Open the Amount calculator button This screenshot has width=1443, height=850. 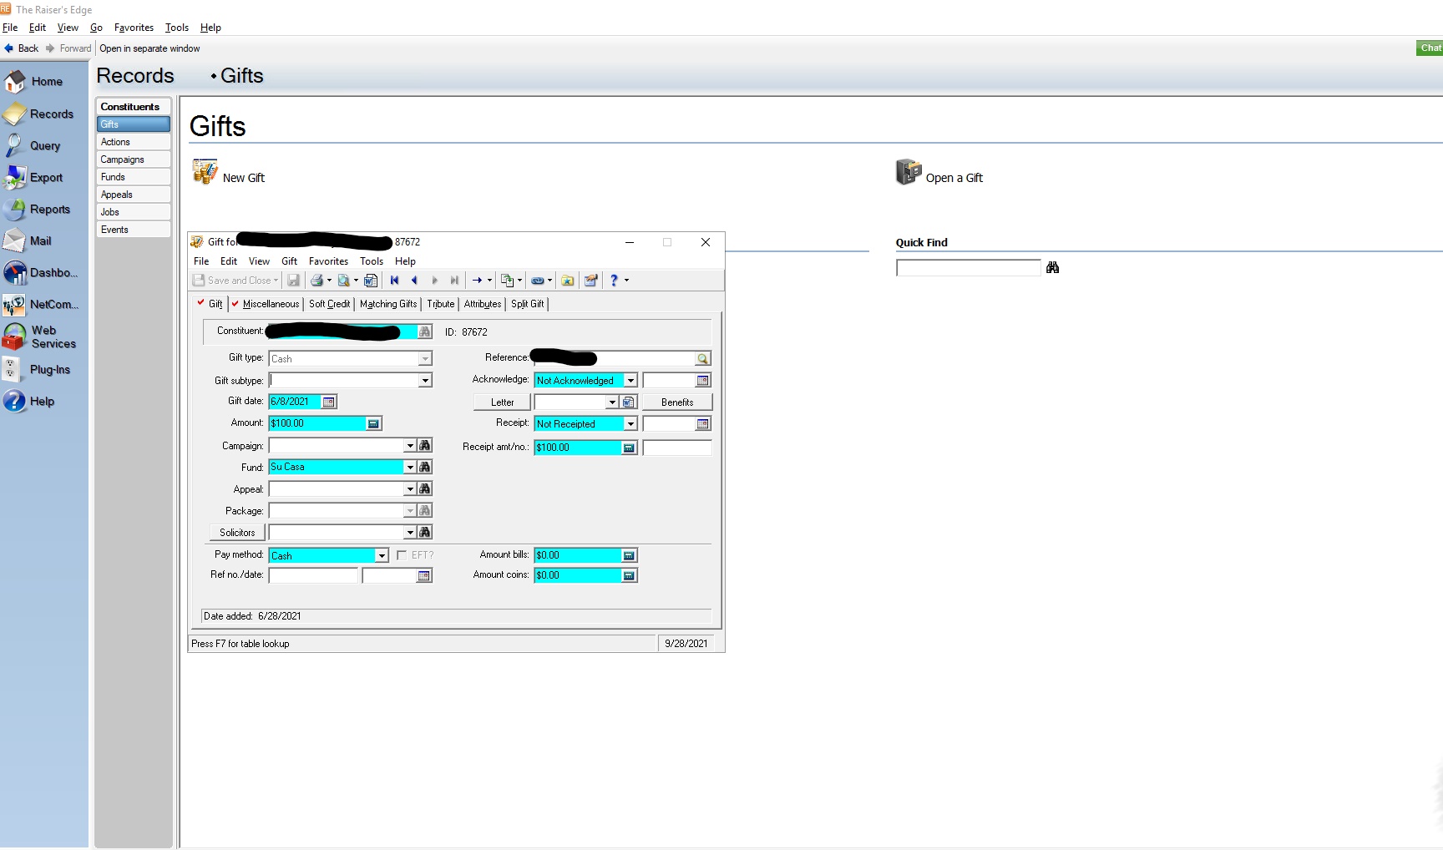(373, 424)
